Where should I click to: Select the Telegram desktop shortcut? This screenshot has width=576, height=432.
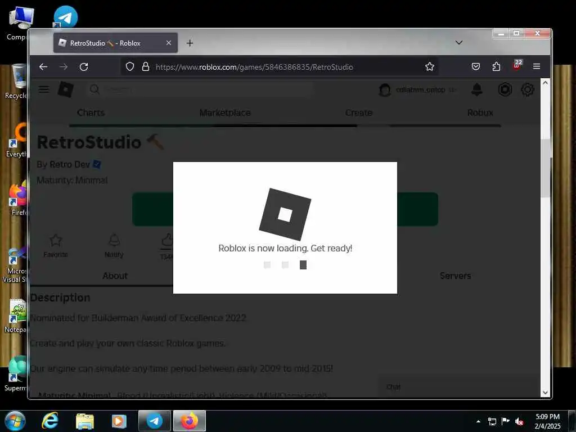pyautogui.click(x=65, y=16)
